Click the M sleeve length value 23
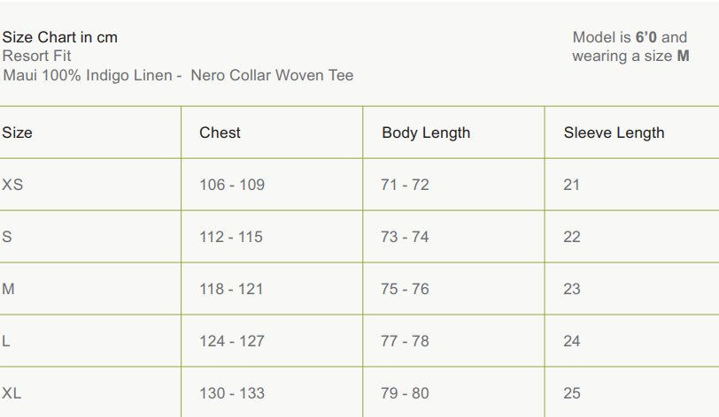Screen dimensions: 719x417 coord(572,289)
